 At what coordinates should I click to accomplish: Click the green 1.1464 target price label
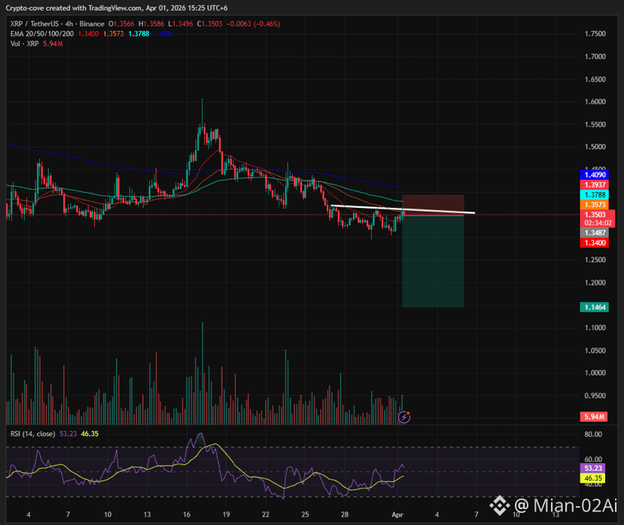[595, 307]
